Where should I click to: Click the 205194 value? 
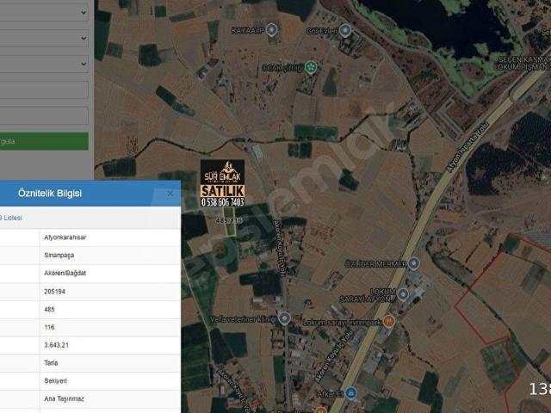point(54,292)
